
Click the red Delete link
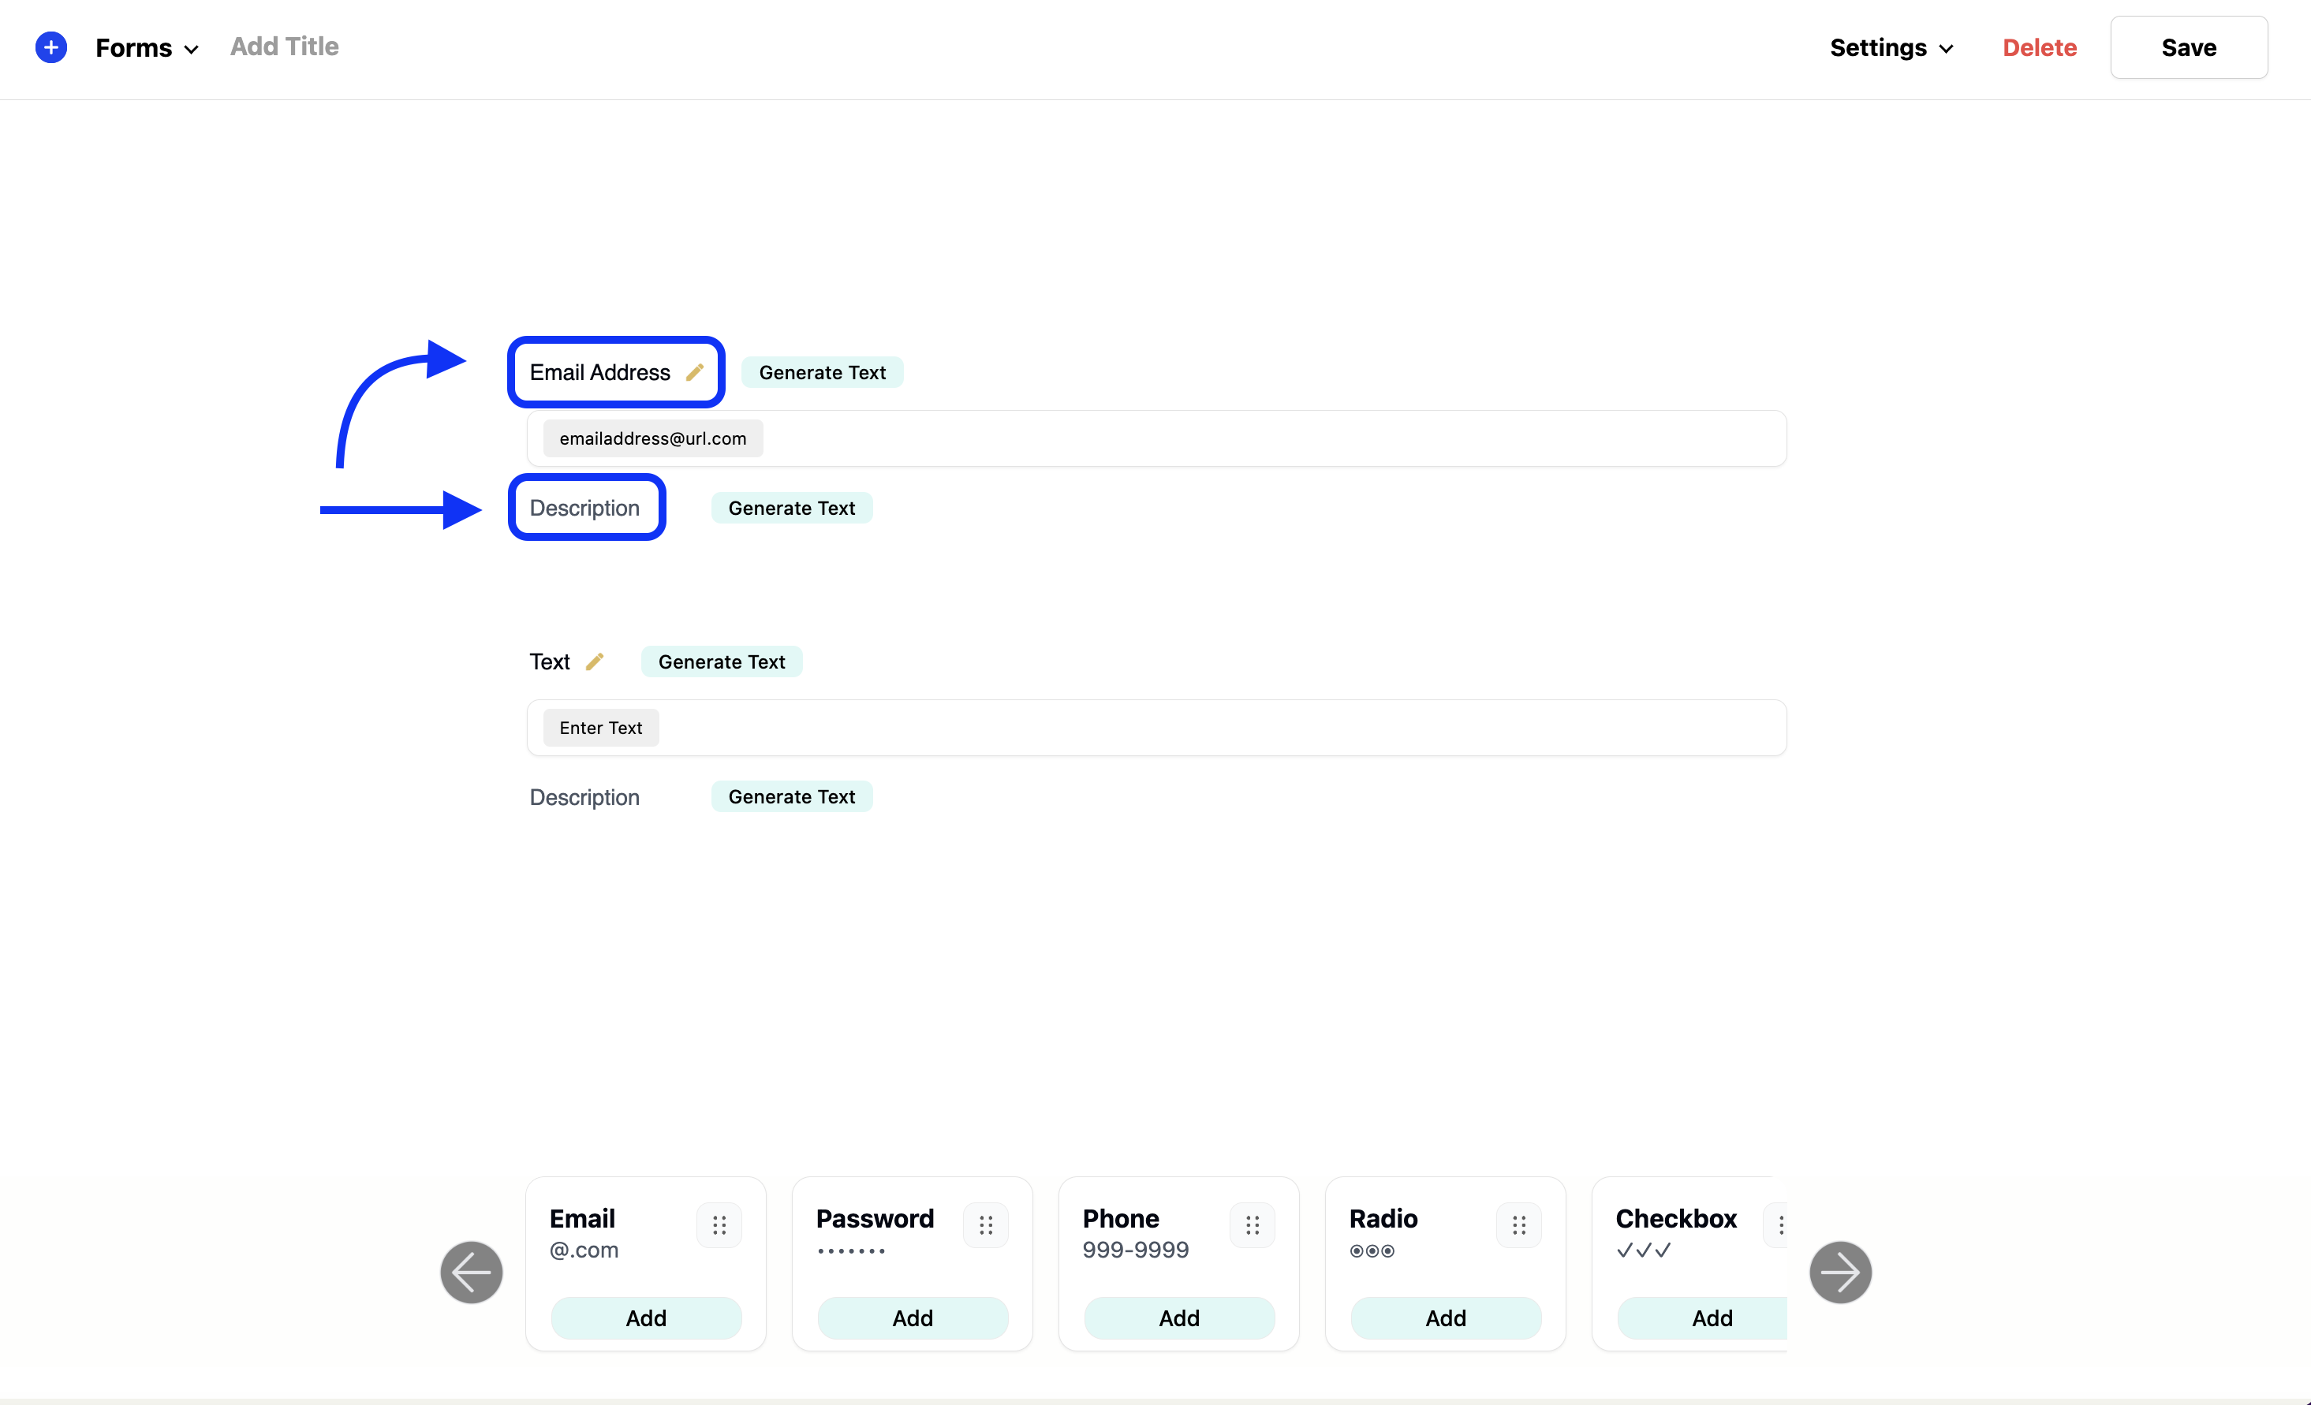2039,48
